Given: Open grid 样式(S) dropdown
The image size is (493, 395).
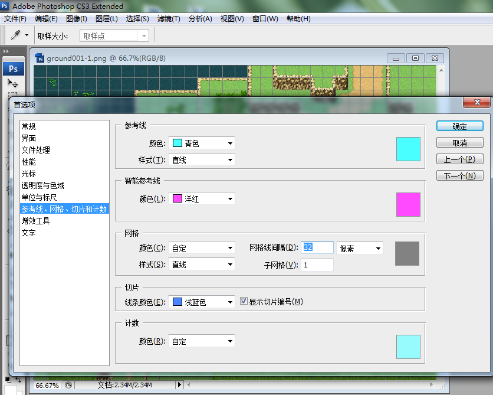Looking at the screenshot, I should pyautogui.click(x=202, y=265).
